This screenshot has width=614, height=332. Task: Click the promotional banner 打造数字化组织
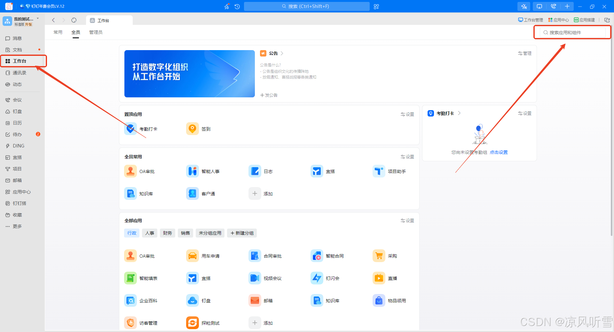[190, 74]
